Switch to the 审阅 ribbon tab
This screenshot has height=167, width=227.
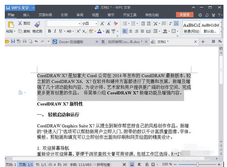coord(80,15)
